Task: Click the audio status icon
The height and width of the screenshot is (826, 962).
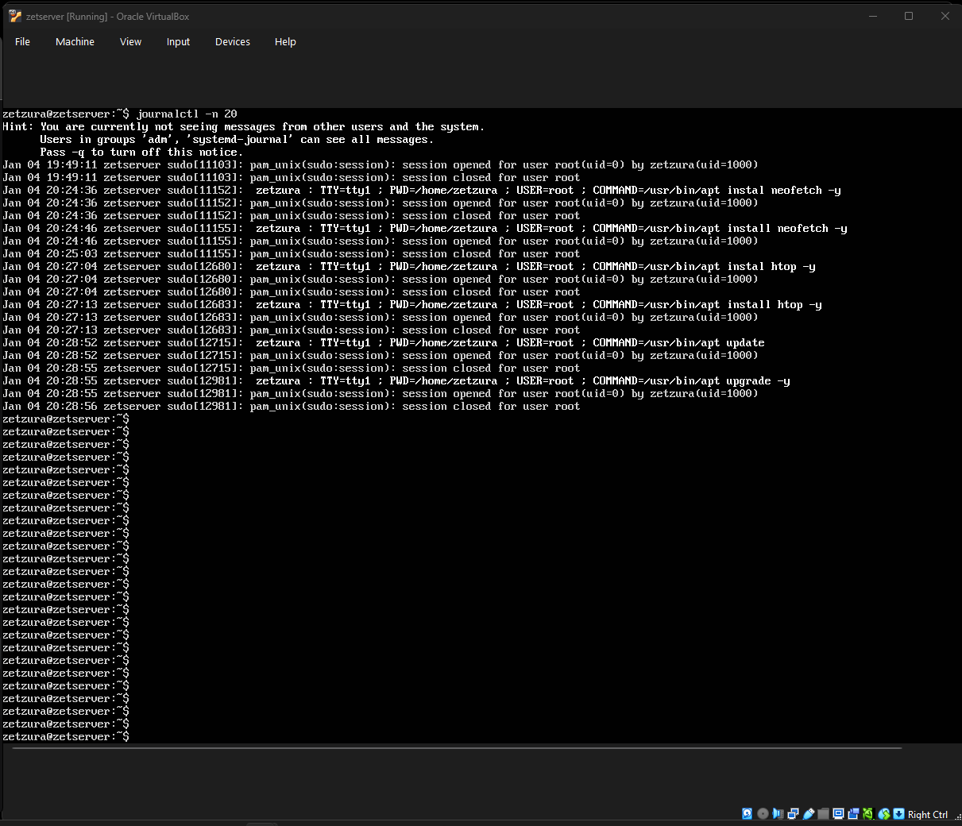Action: [778, 813]
